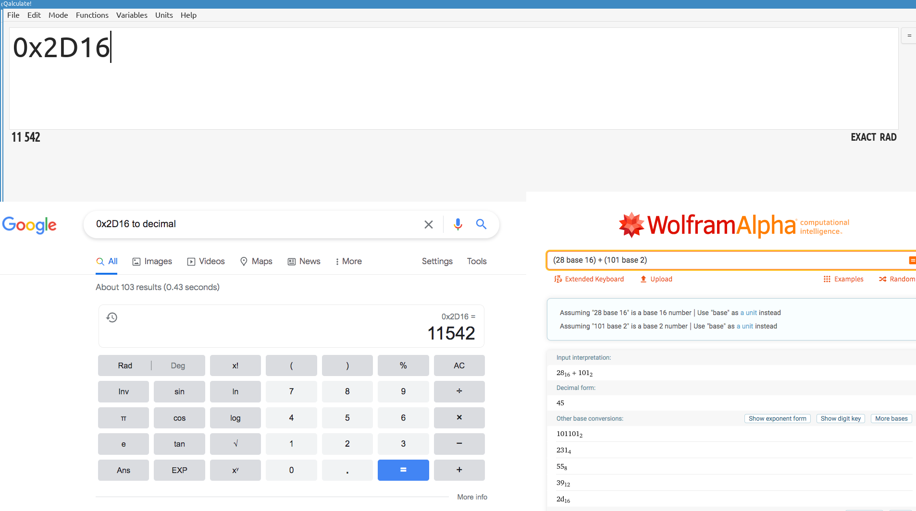Open Google search Settings menu
916x511 pixels.
pyautogui.click(x=437, y=261)
